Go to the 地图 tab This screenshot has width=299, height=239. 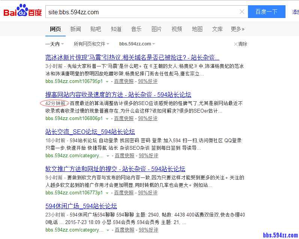pos(197,29)
